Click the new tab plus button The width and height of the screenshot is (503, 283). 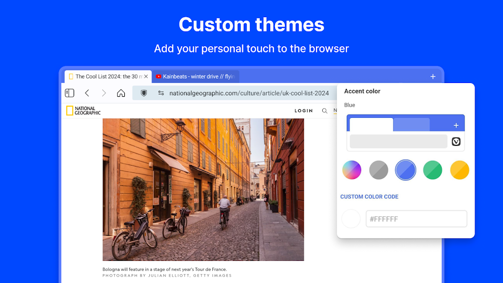[433, 77]
